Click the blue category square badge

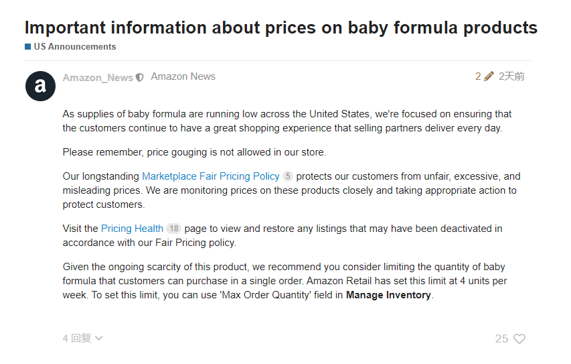[28, 47]
